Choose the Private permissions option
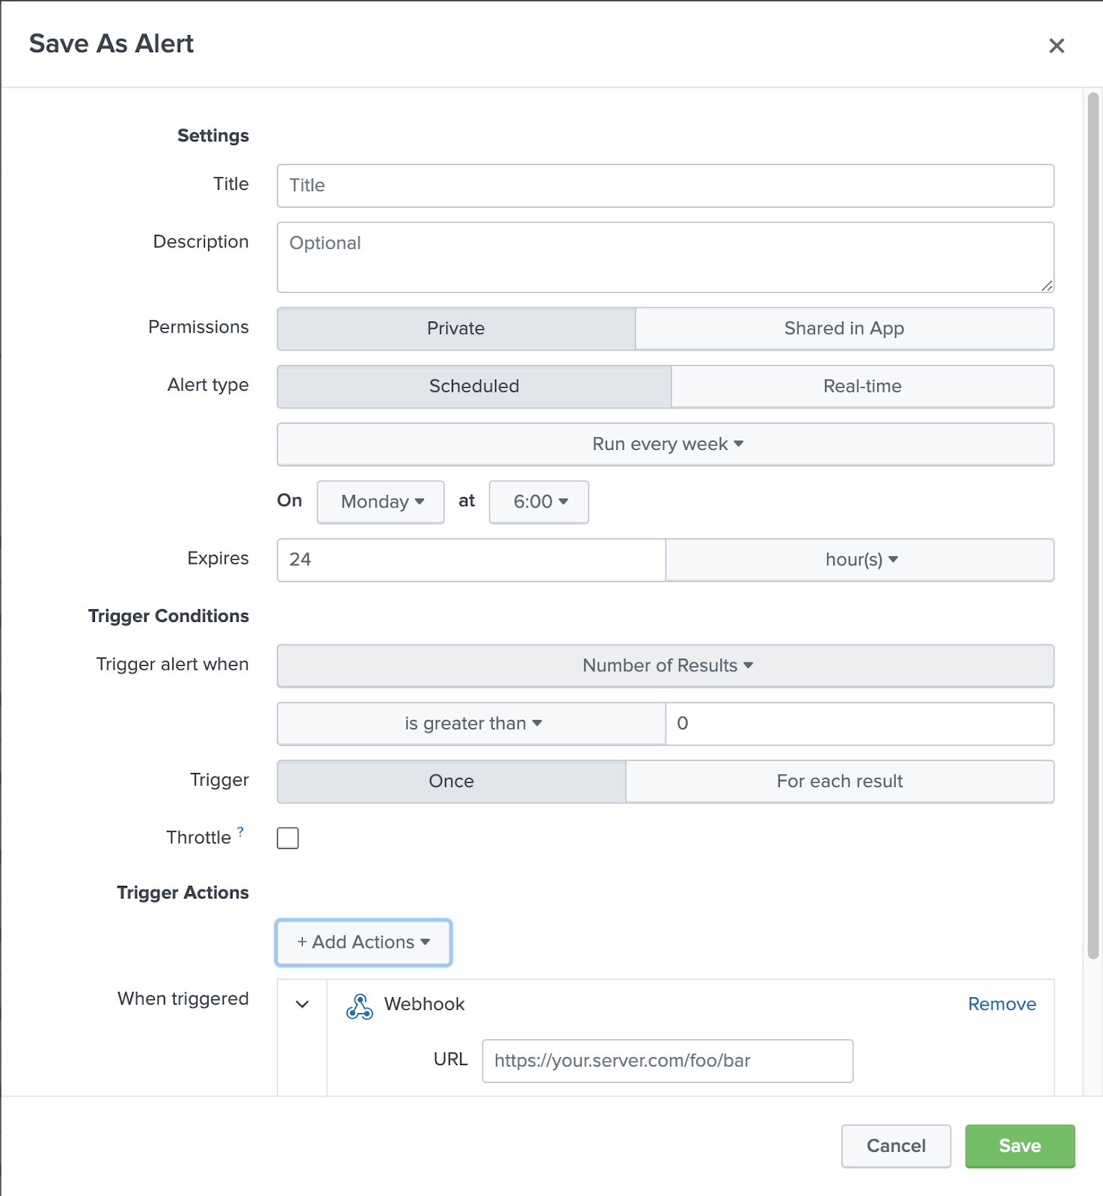Image resolution: width=1103 pixels, height=1196 pixels. tap(456, 329)
